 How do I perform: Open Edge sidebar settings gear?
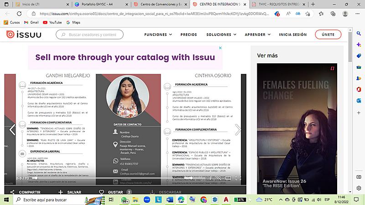[359, 188]
